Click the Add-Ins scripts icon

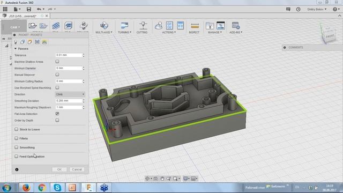click(236, 25)
